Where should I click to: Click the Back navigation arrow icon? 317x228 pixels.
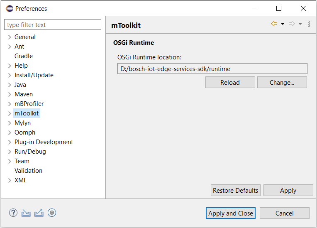pos(274,24)
